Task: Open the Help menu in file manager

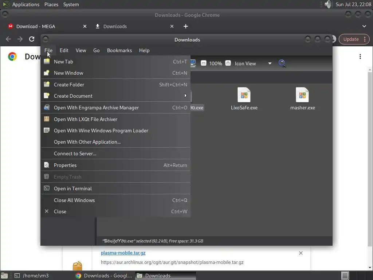Action: (144, 50)
